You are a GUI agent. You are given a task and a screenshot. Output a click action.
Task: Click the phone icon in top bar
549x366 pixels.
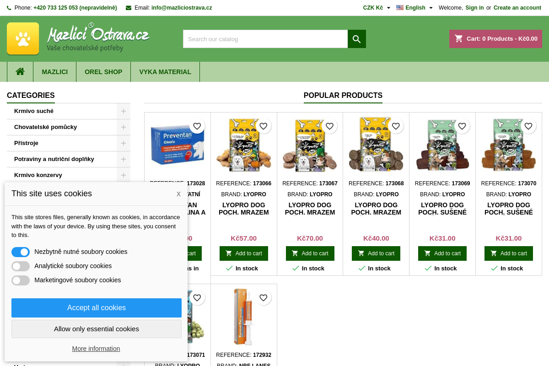(9, 8)
